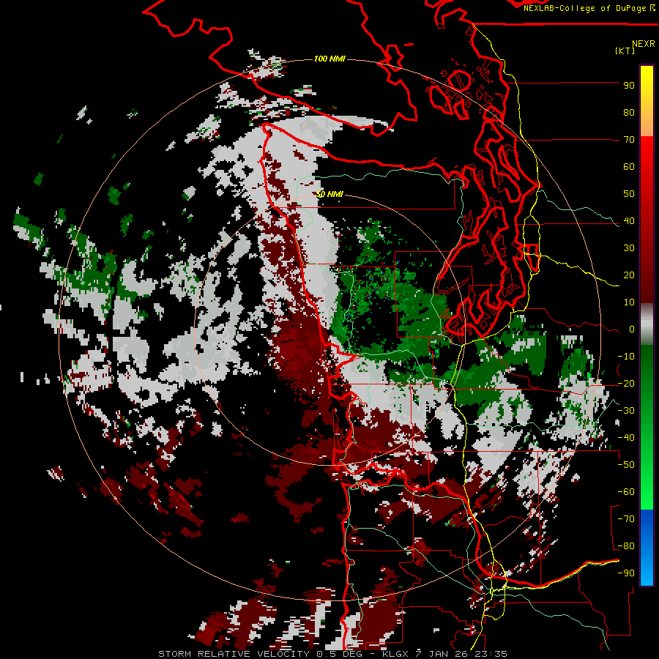Click the 60 value on the velocity scale
This screenshot has height=659, width=659.
629,167
